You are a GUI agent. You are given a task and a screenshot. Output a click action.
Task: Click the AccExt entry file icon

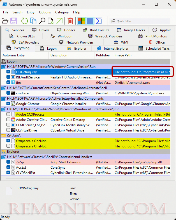click(x=13, y=168)
